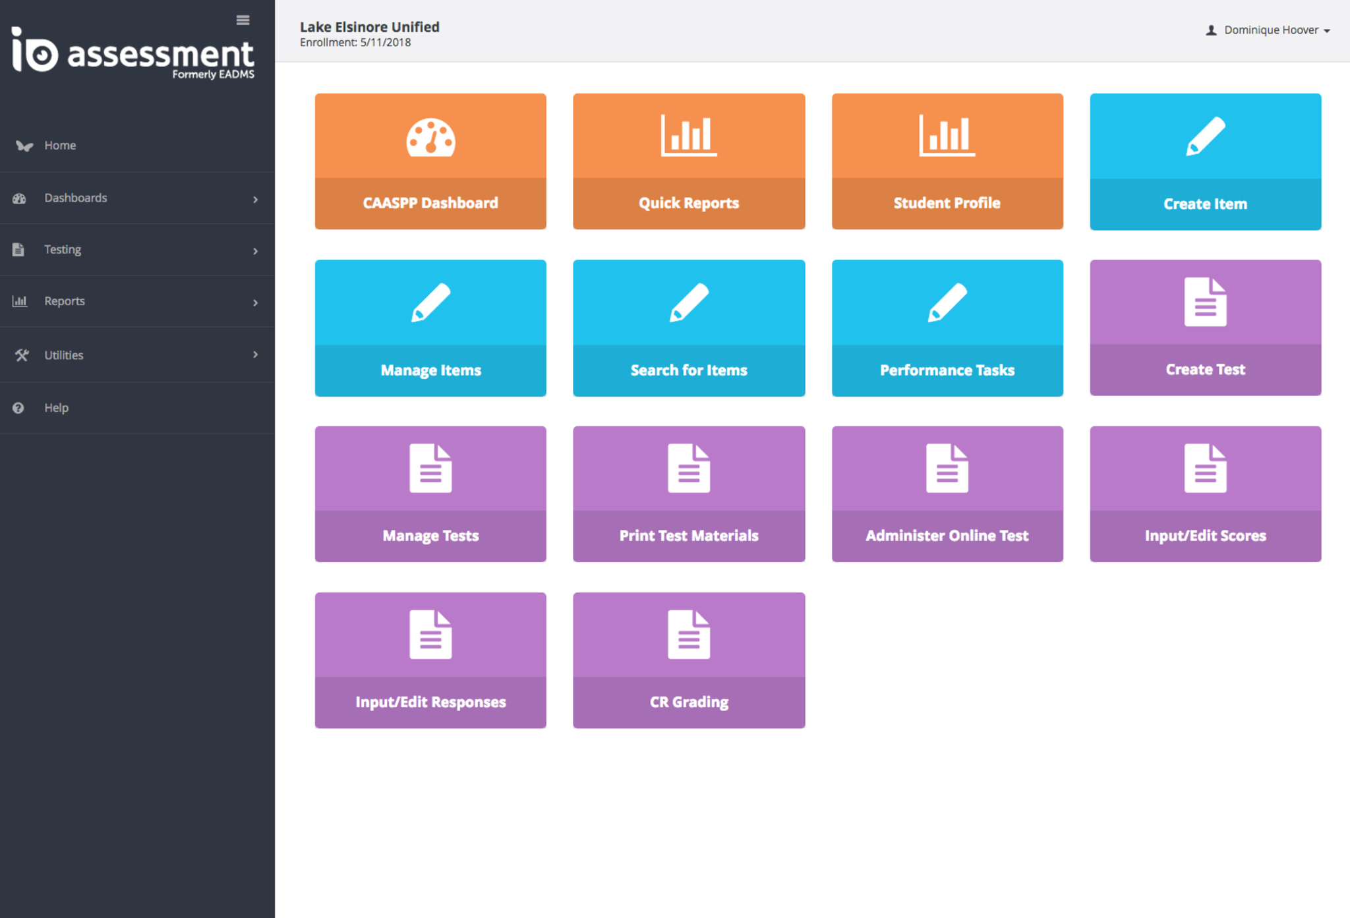The height and width of the screenshot is (918, 1350).
Task: Click the Help question mark icon
Action: [x=18, y=408]
